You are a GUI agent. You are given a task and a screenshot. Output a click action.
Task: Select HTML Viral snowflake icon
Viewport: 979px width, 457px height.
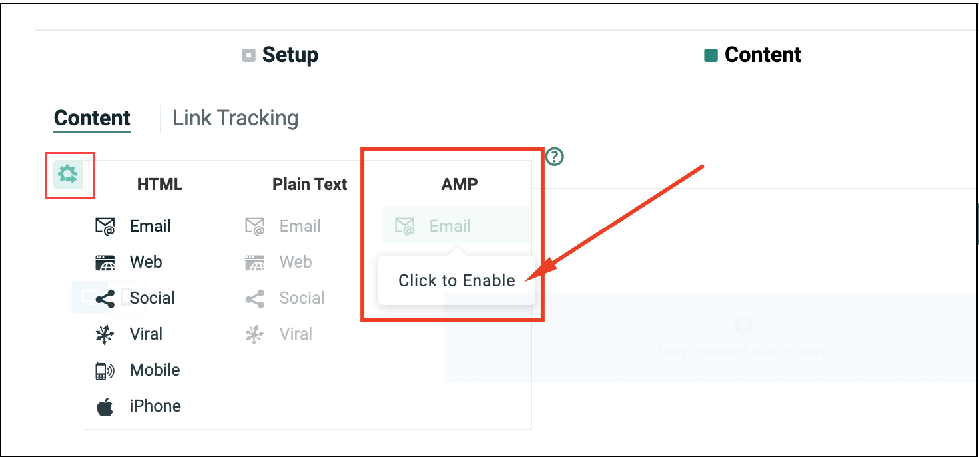click(105, 334)
